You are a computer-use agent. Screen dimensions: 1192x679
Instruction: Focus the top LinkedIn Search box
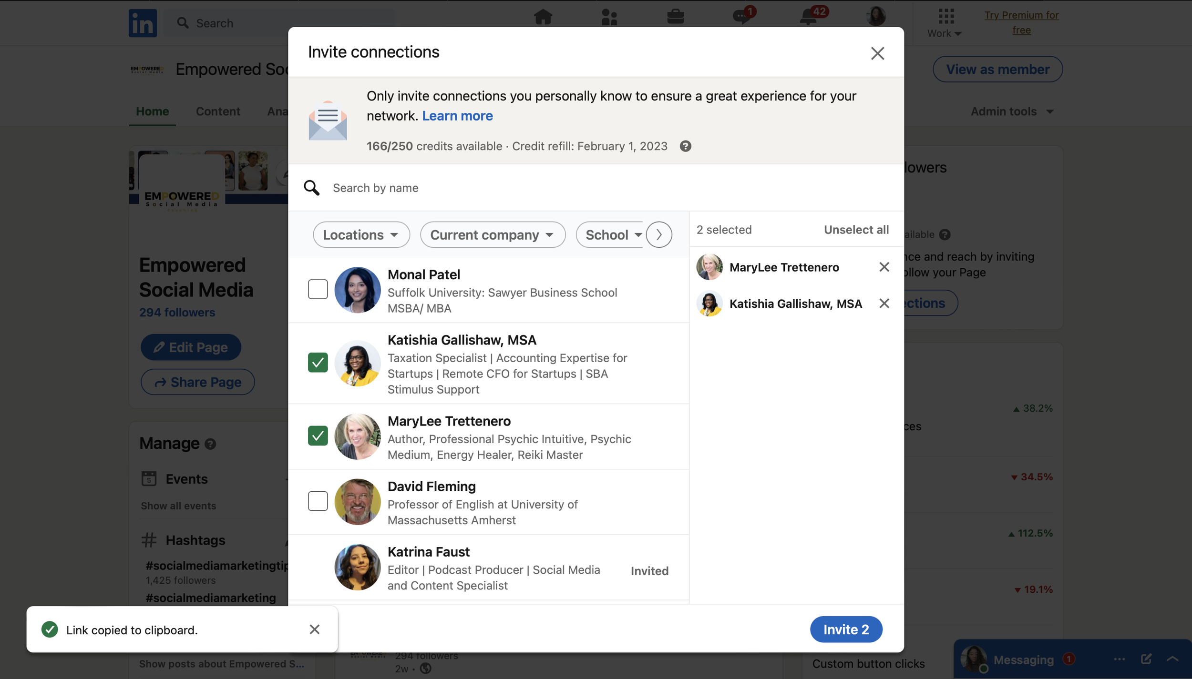pyautogui.click(x=279, y=23)
